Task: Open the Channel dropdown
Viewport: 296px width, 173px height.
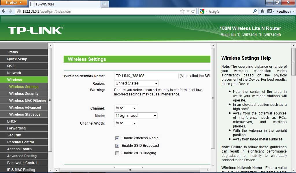Action: point(125,108)
